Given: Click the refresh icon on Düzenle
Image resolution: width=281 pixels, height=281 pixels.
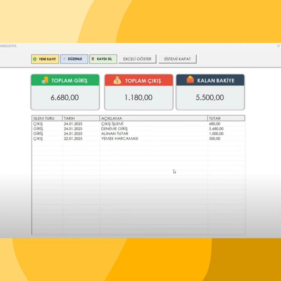Looking at the screenshot, I should tap(64, 59).
